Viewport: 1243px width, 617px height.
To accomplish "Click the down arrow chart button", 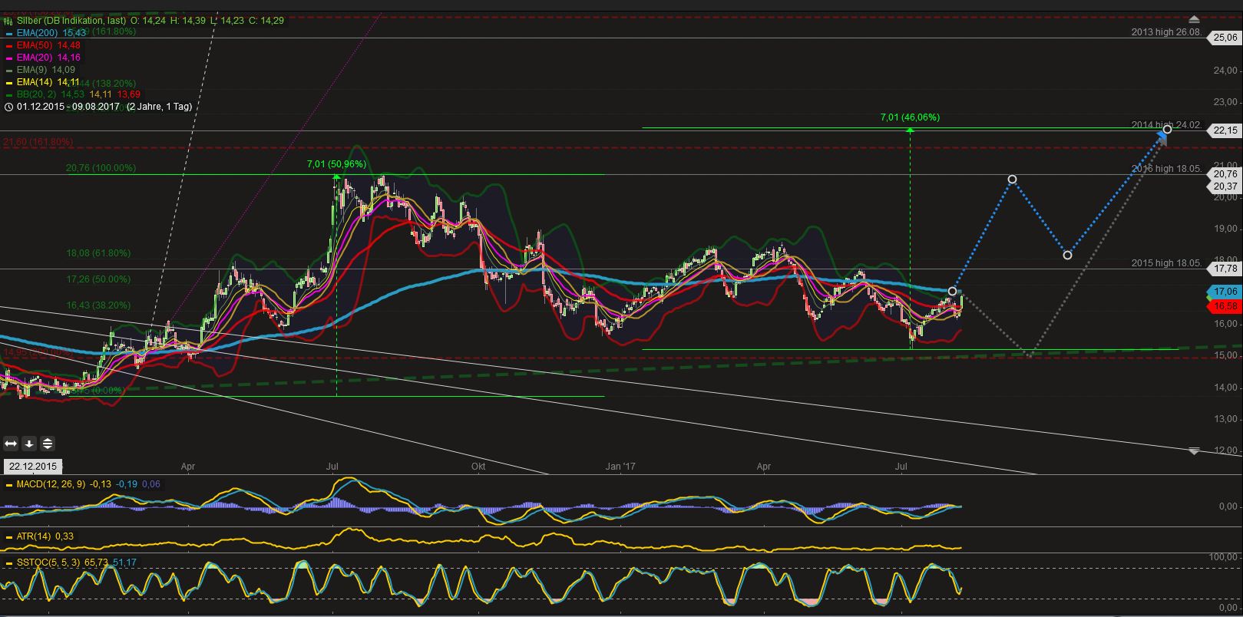I will click(x=29, y=443).
